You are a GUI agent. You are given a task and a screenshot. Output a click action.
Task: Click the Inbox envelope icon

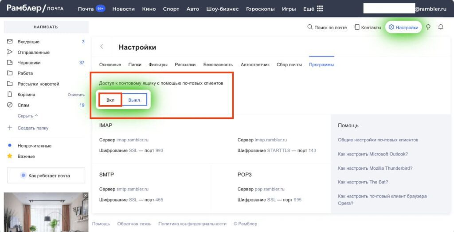click(10, 42)
